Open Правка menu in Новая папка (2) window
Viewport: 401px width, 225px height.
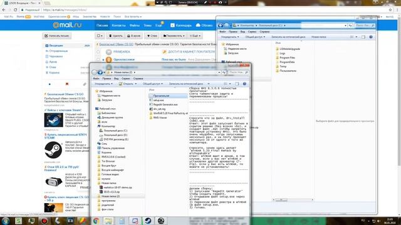click(x=107, y=79)
